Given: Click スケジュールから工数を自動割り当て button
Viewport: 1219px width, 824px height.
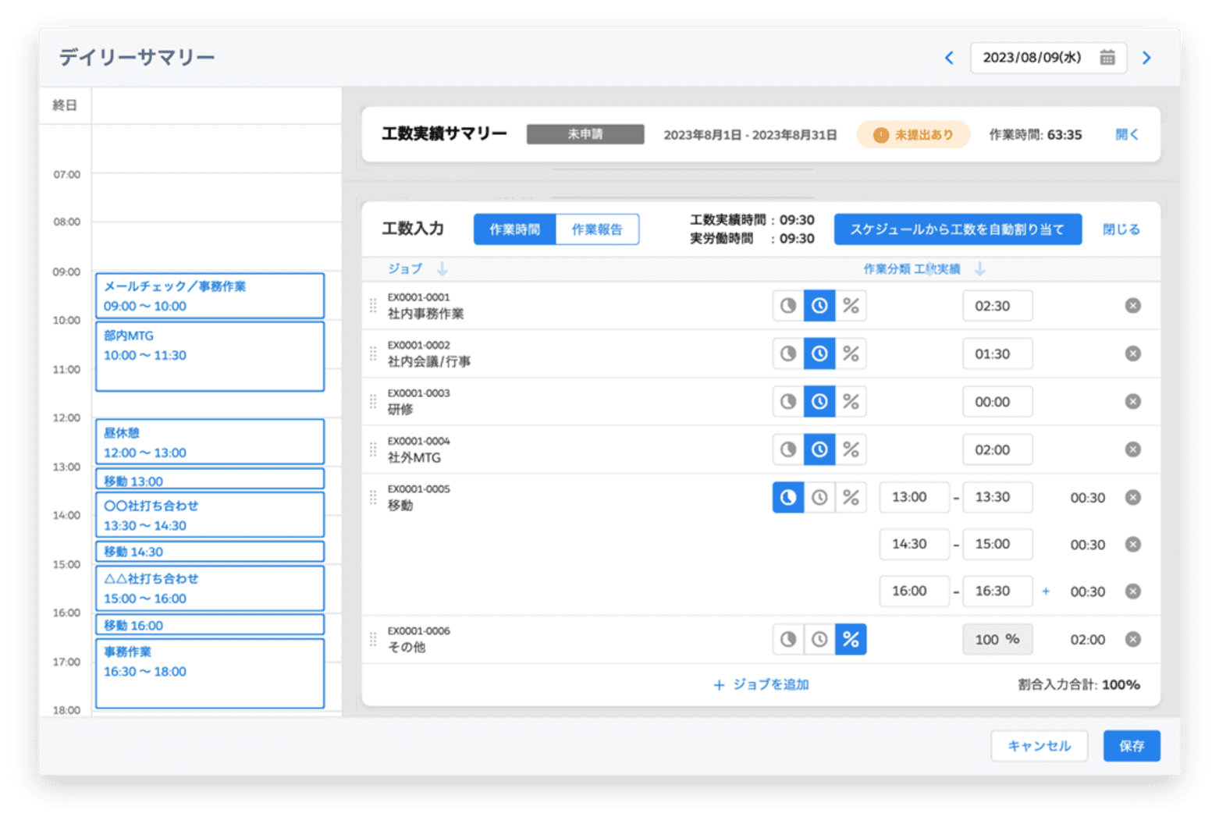Looking at the screenshot, I should (957, 229).
